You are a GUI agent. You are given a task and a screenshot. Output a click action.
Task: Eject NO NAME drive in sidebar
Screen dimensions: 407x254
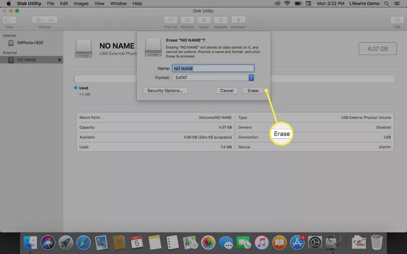coord(60,60)
